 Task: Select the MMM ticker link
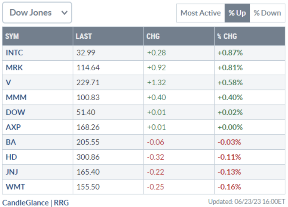click(x=16, y=98)
